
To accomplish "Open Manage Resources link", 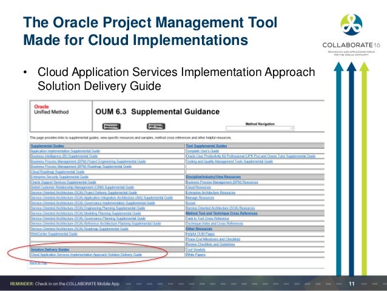I will [x=200, y=197].
